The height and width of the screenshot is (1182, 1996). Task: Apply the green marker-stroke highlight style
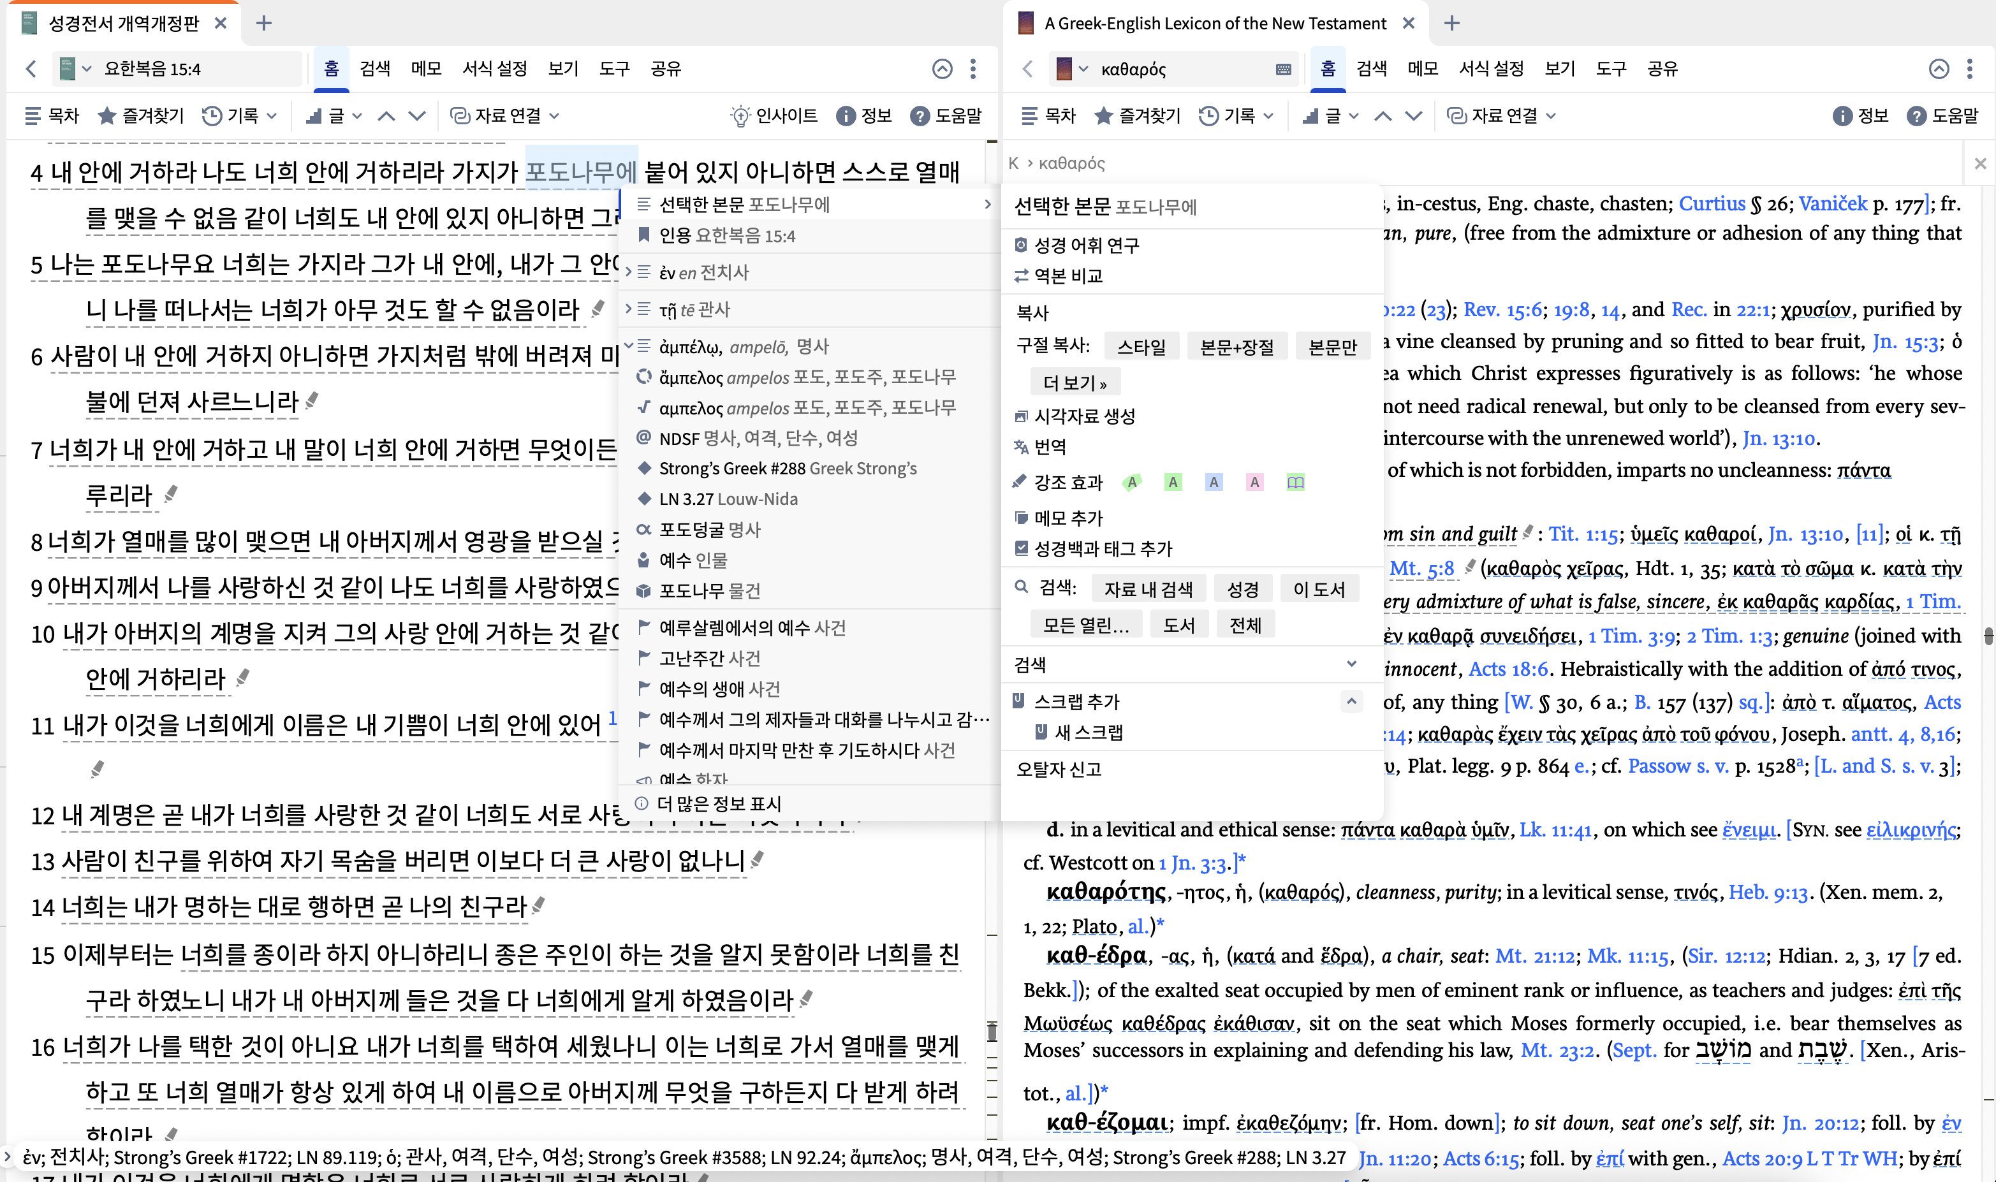coord(1132,482)
